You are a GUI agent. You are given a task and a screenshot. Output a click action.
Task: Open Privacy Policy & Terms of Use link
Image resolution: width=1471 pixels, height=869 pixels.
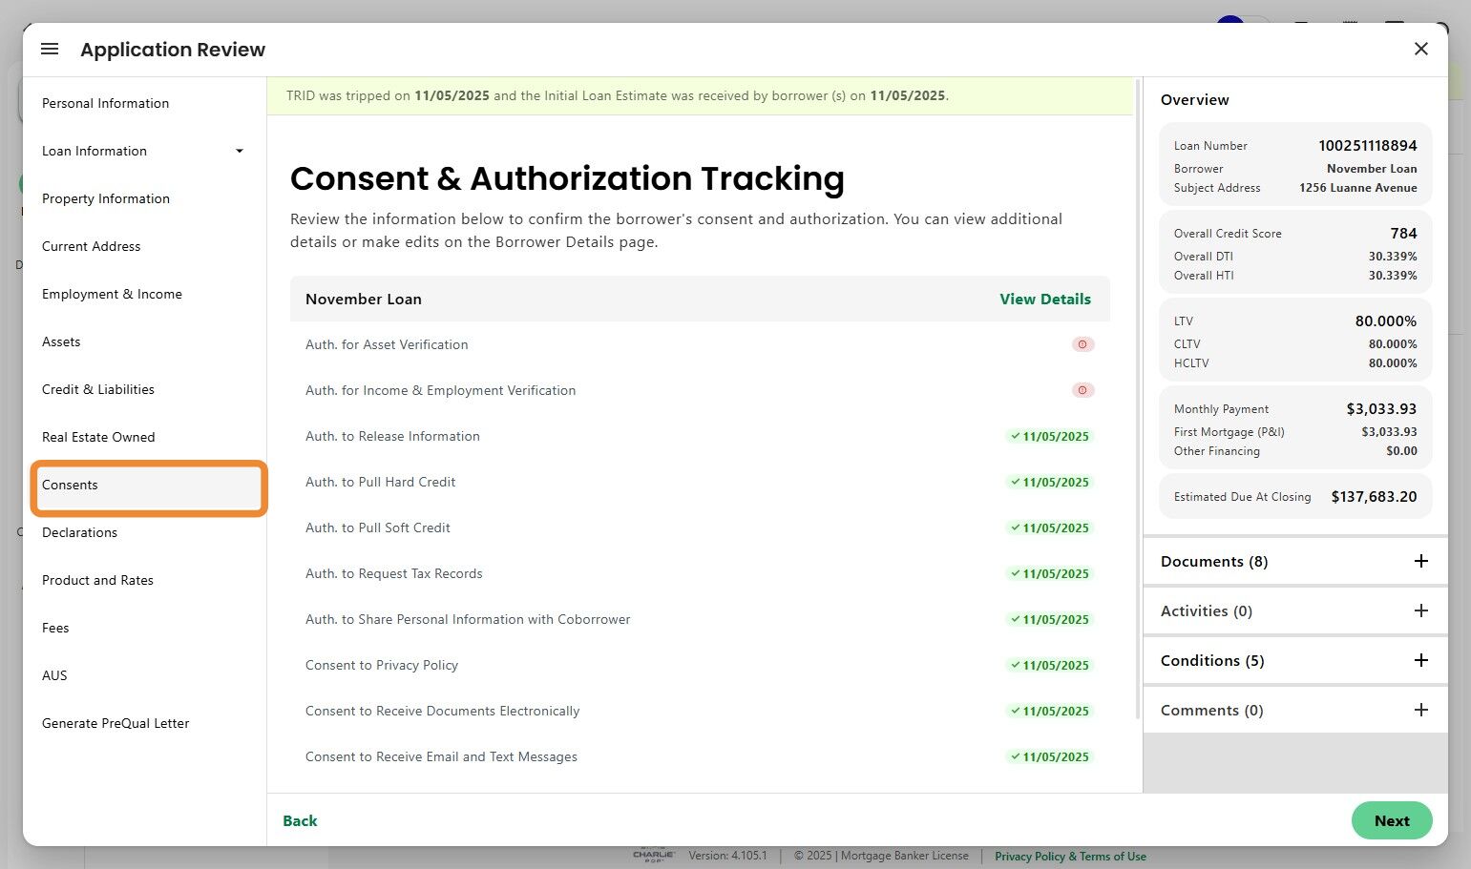[1070, 857]
